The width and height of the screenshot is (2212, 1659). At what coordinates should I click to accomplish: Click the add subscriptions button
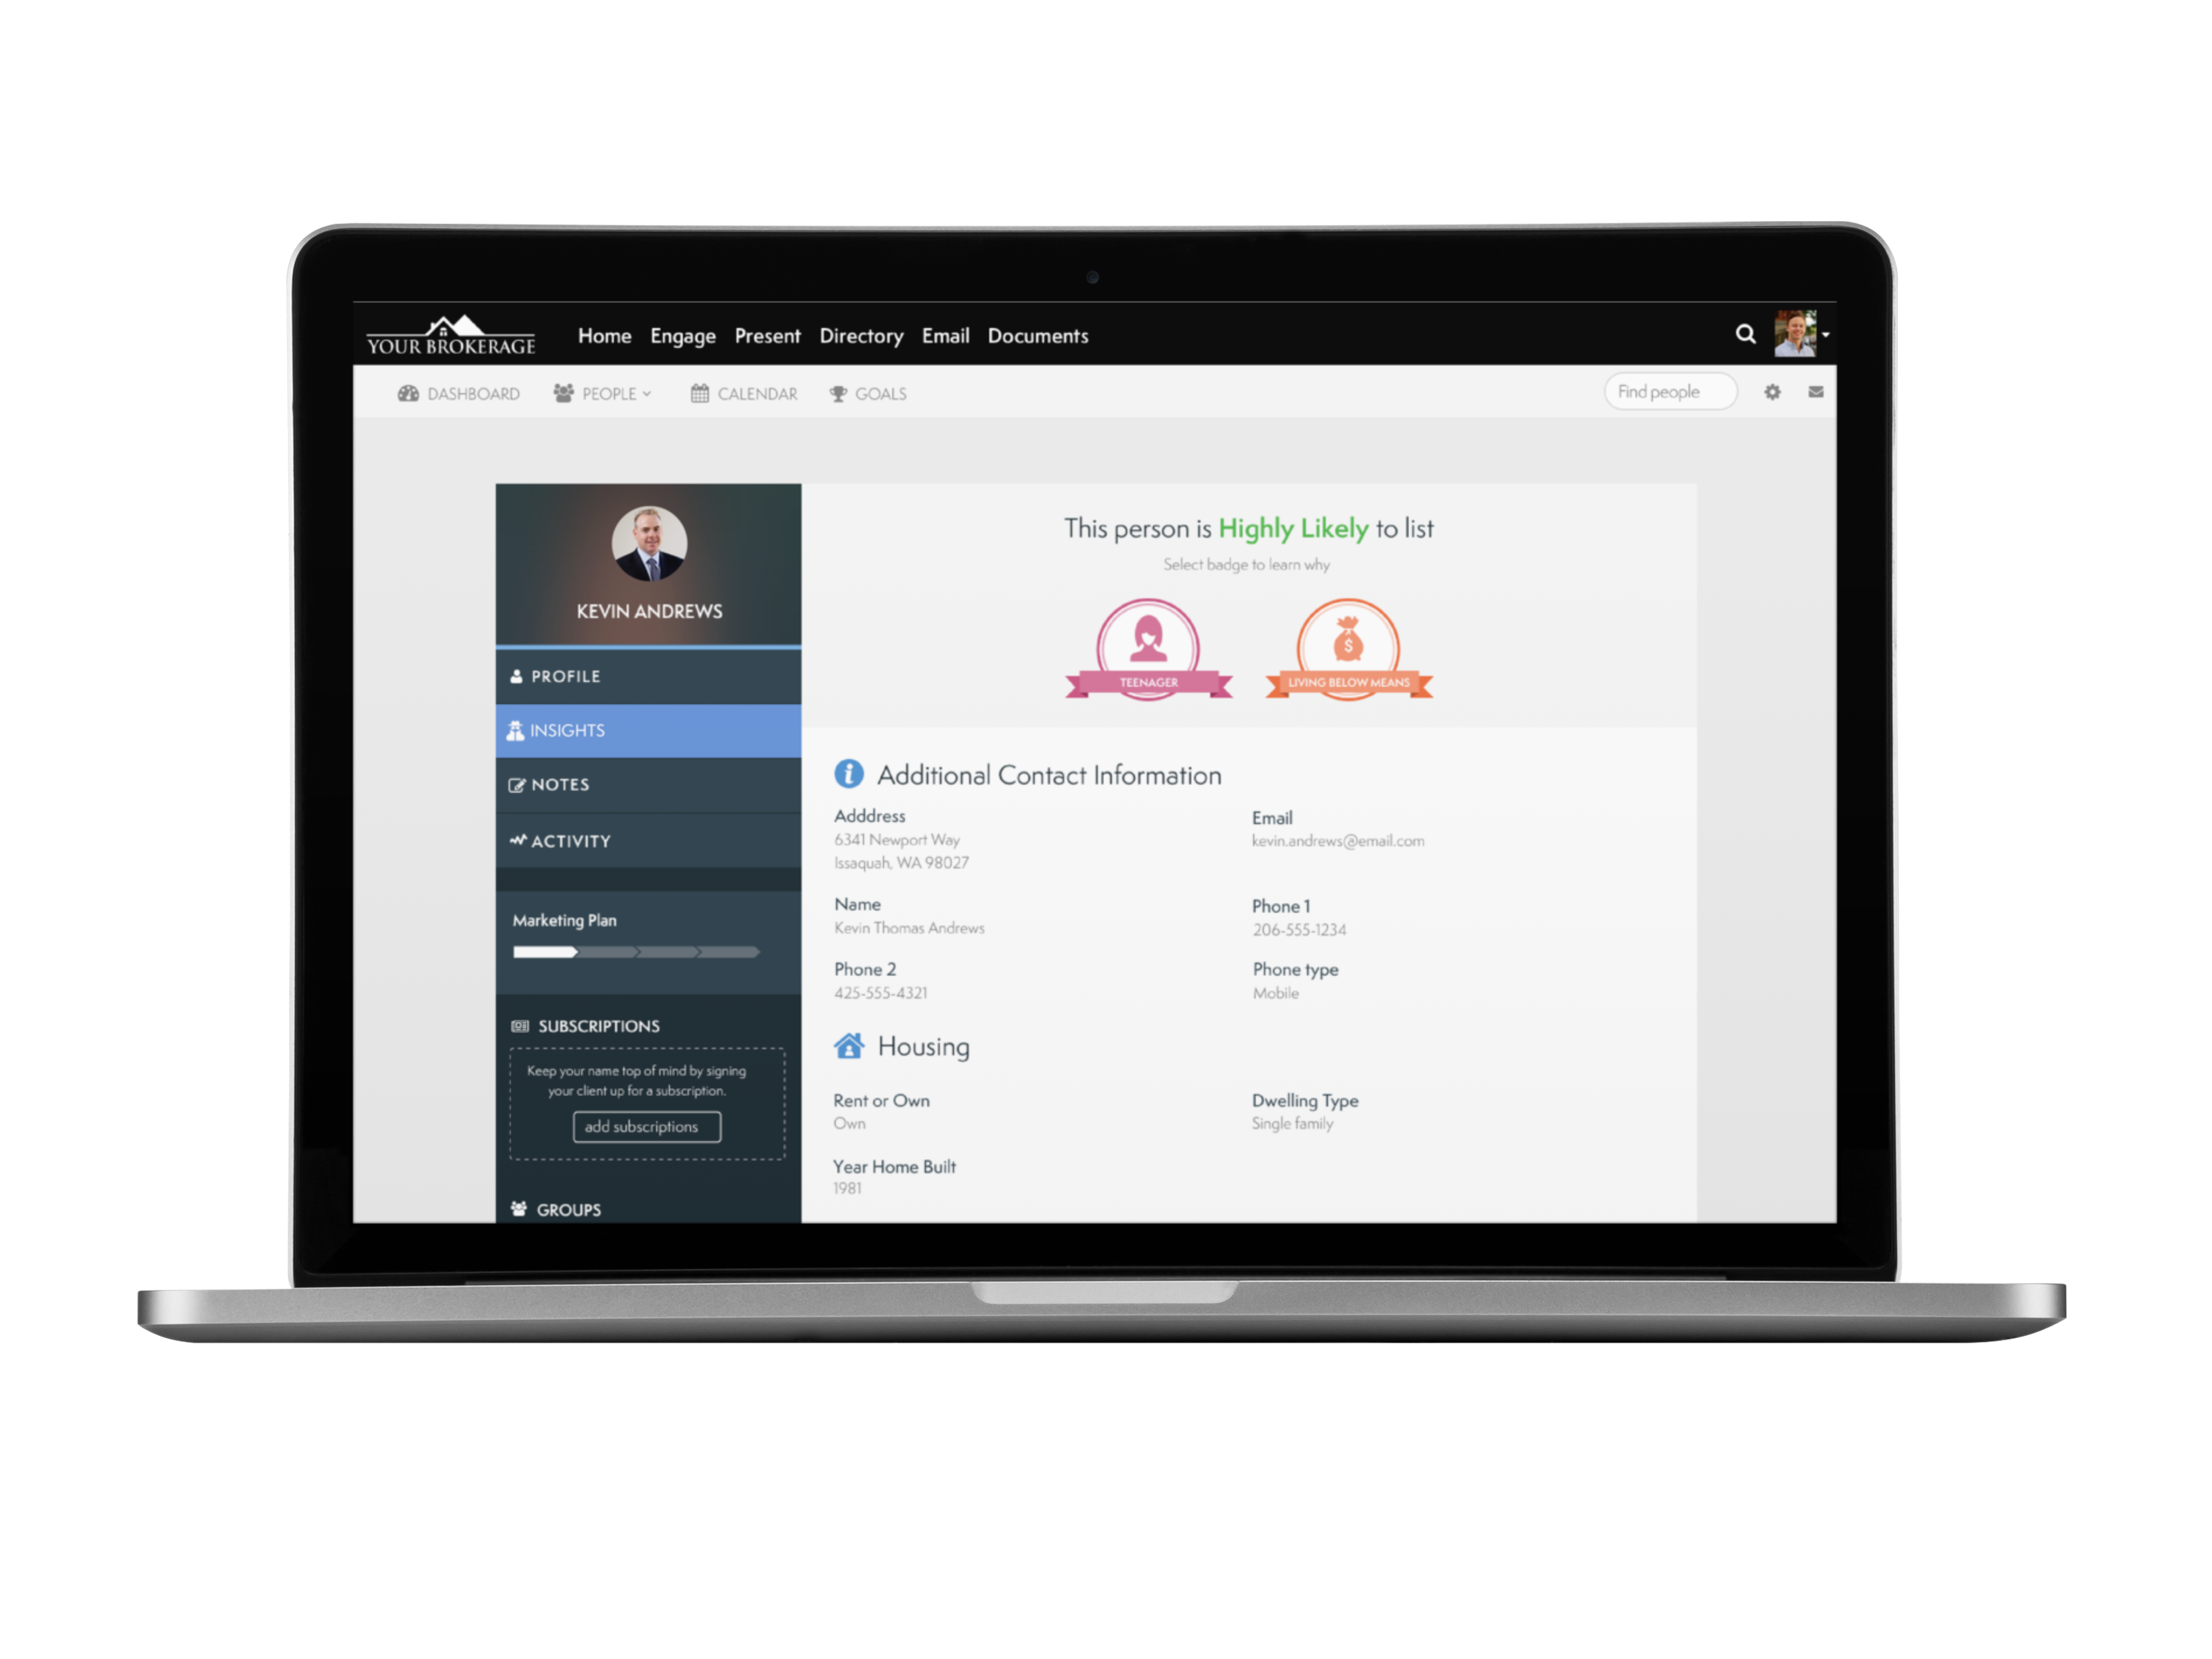click(644, 1125)
